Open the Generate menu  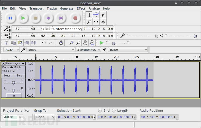click(67, 8)
